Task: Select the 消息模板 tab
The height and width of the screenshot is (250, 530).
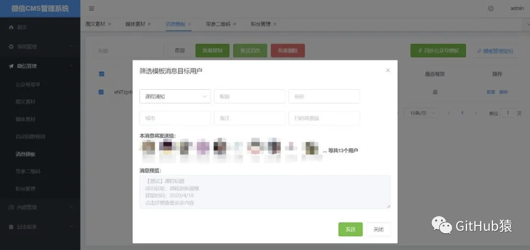Action: (x=175, y=24)
